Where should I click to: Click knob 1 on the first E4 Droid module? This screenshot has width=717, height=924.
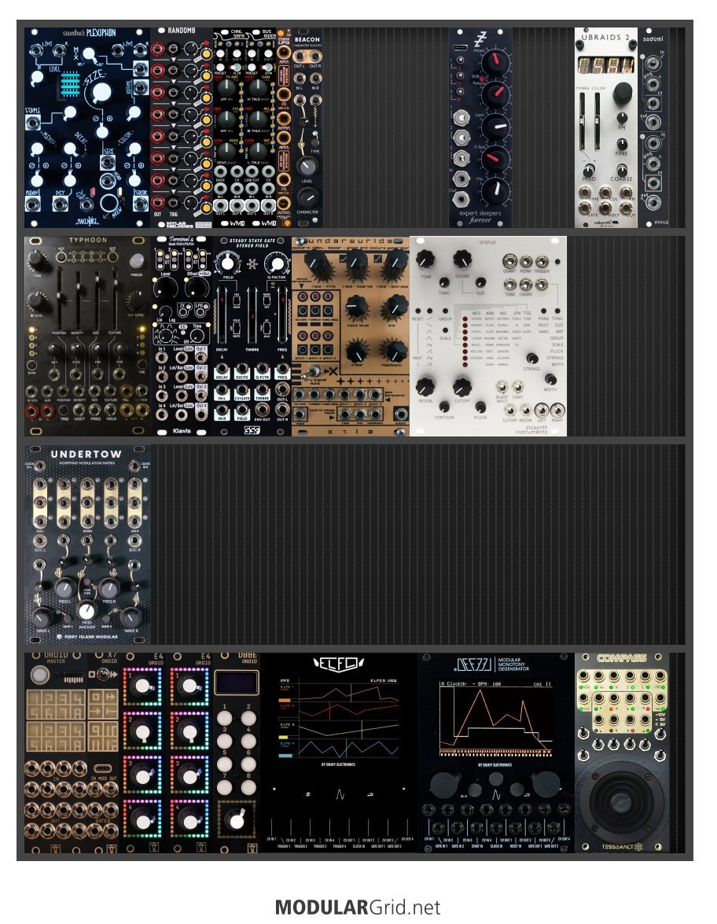142,687
